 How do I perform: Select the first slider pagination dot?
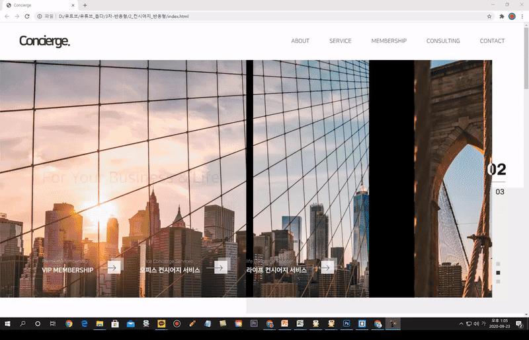[498, 264]
